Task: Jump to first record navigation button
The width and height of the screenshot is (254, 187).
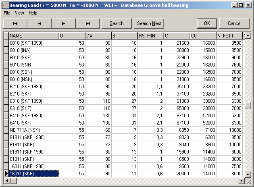Action: 15,23
